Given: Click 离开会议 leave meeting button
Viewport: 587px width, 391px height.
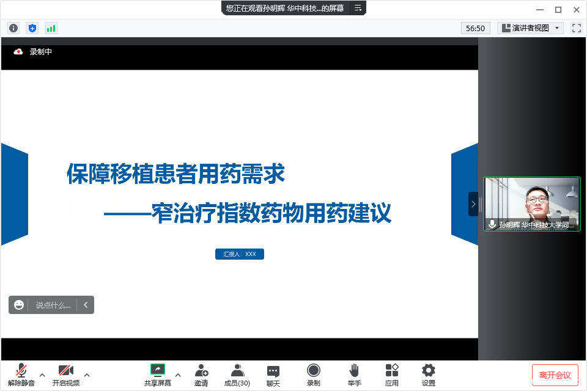Looking at the screenshot, I should click(x=555, y=375).
